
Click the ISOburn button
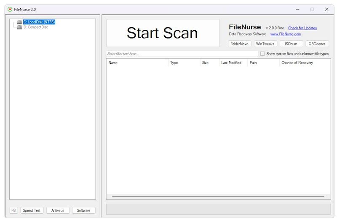[x=291, y=44]
